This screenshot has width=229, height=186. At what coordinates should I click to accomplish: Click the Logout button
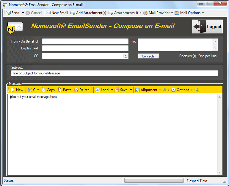pos(207,26)
